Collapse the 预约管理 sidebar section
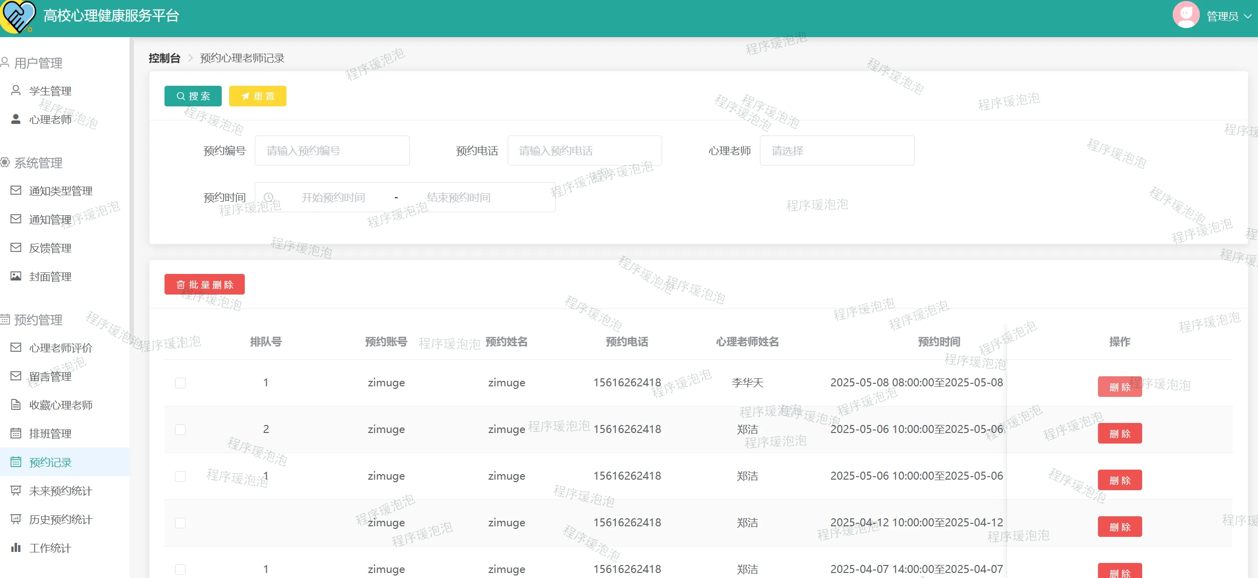Viewport: 1258px width, 578px height. [38, 320]
